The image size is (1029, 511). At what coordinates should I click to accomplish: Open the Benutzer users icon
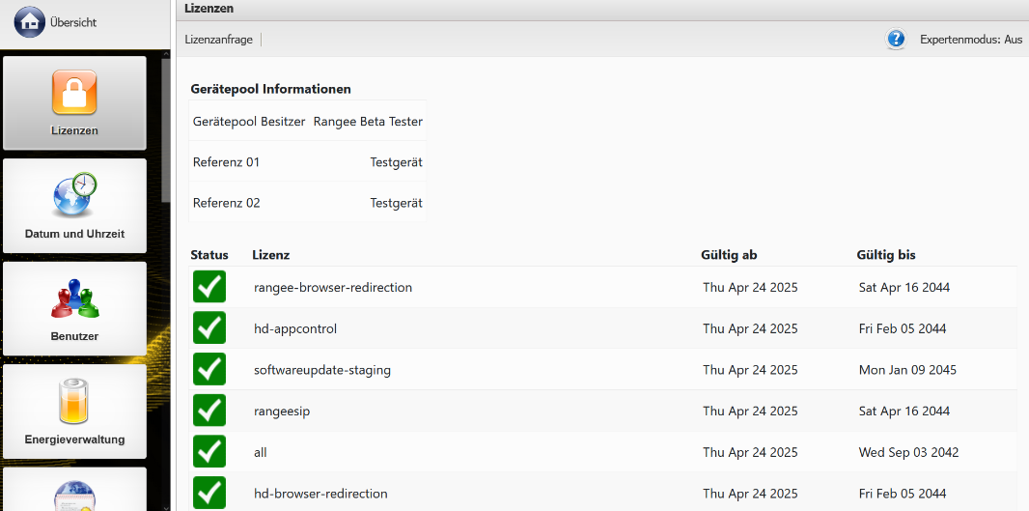pos(74,298)
